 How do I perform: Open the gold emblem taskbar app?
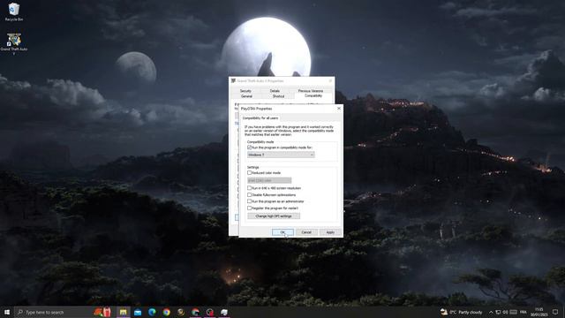click(x=181, y=312)
